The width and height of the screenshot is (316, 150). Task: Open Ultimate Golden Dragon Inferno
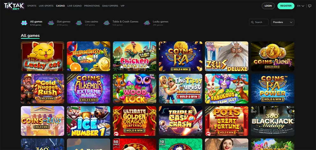pos(134,121)
